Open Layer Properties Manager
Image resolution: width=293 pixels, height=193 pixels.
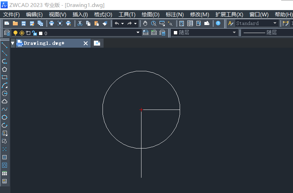7,33
